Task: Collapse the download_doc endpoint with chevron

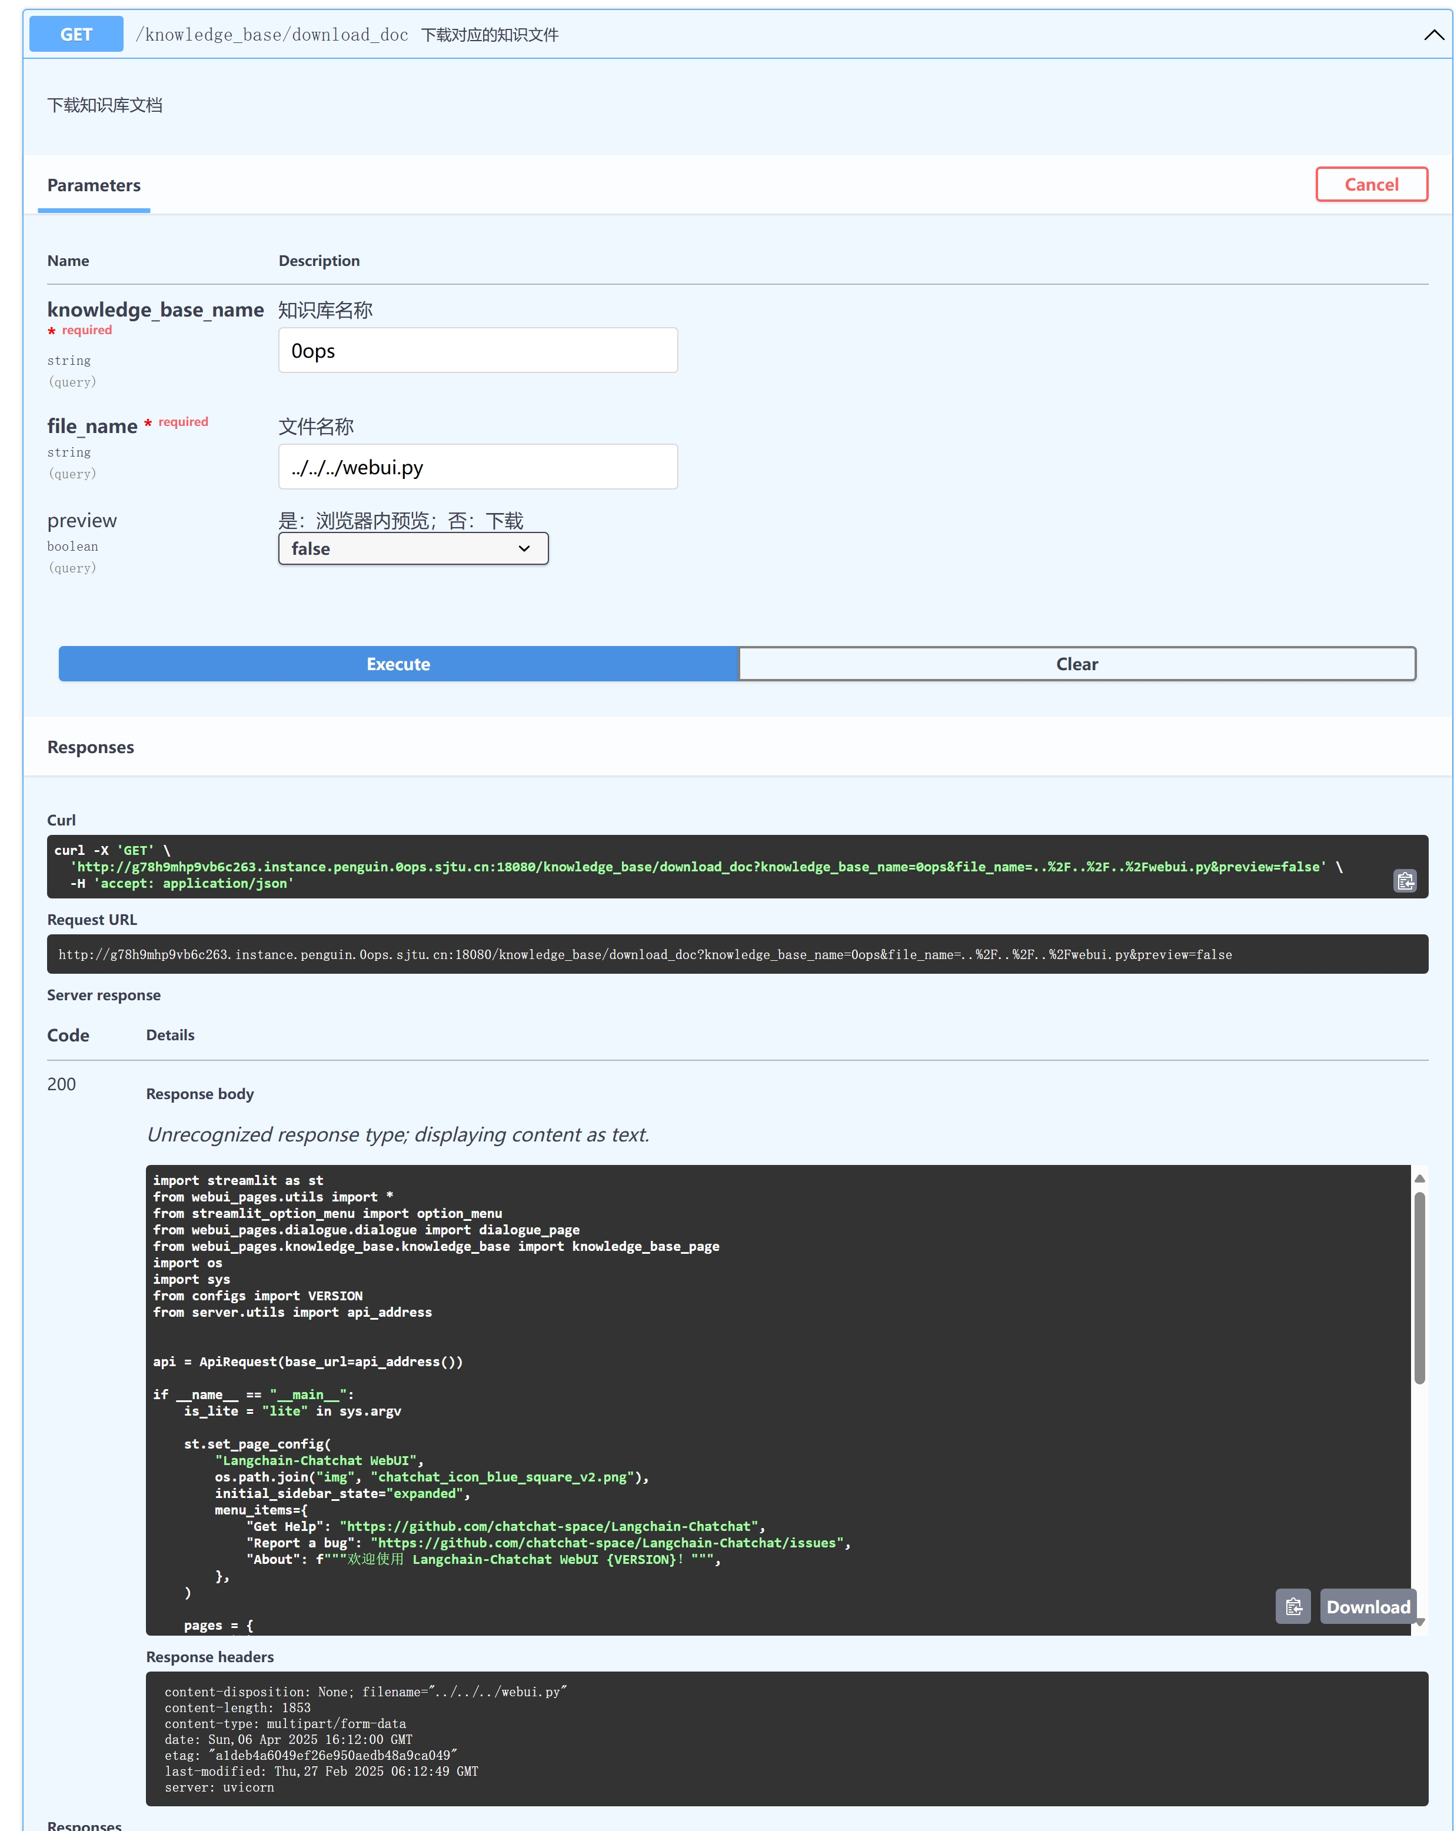Action: pyautogui.click(x=1433, y=35)
